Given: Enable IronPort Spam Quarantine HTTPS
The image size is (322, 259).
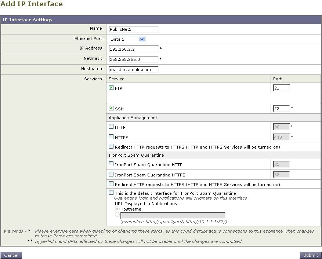Looking at the screenshot, I should [111, 174].
